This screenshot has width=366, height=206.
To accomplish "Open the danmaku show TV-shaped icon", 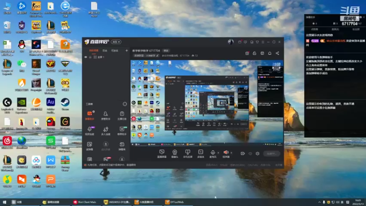I will (122, 146).
